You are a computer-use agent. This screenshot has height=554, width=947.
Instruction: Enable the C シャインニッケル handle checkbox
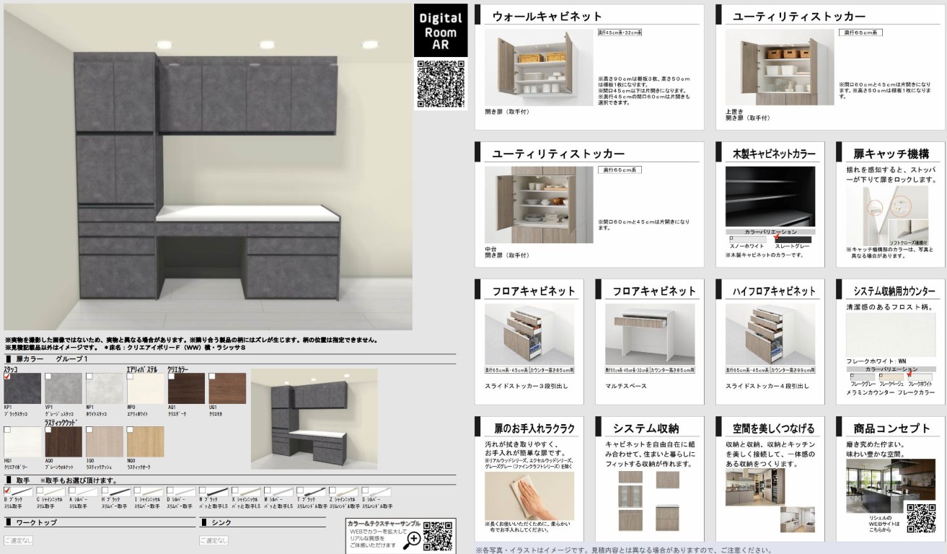click(x=40, y=491)
